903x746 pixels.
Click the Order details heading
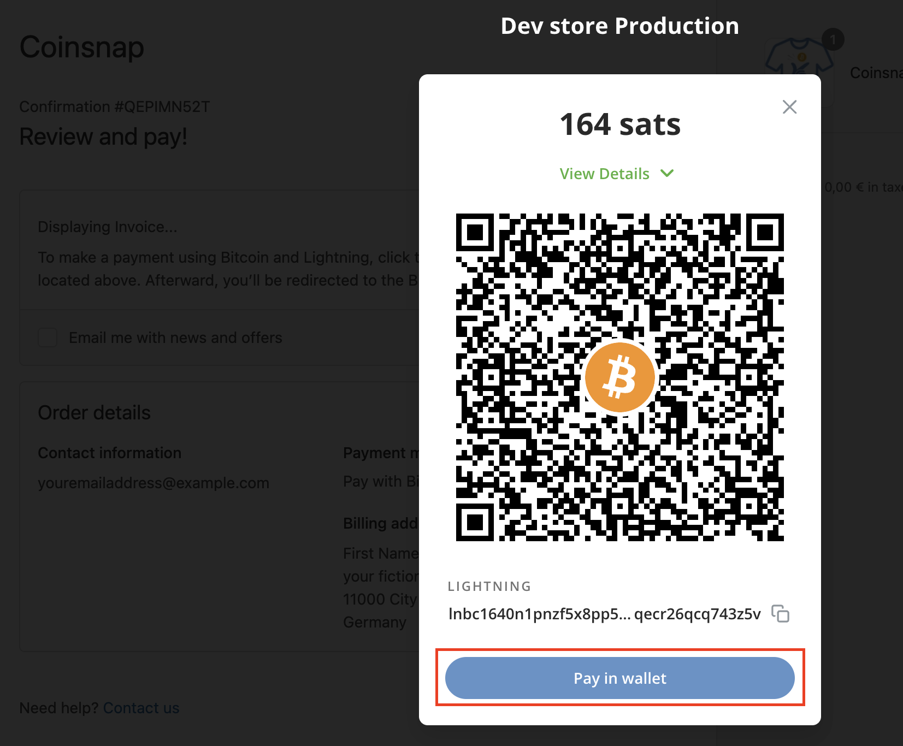(x=94, y=413)
